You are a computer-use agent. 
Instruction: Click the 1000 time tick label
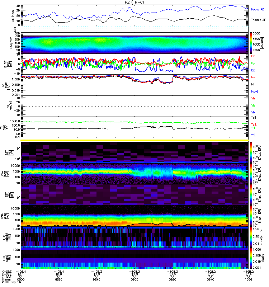pyautogui.click(x=248, y=279)
